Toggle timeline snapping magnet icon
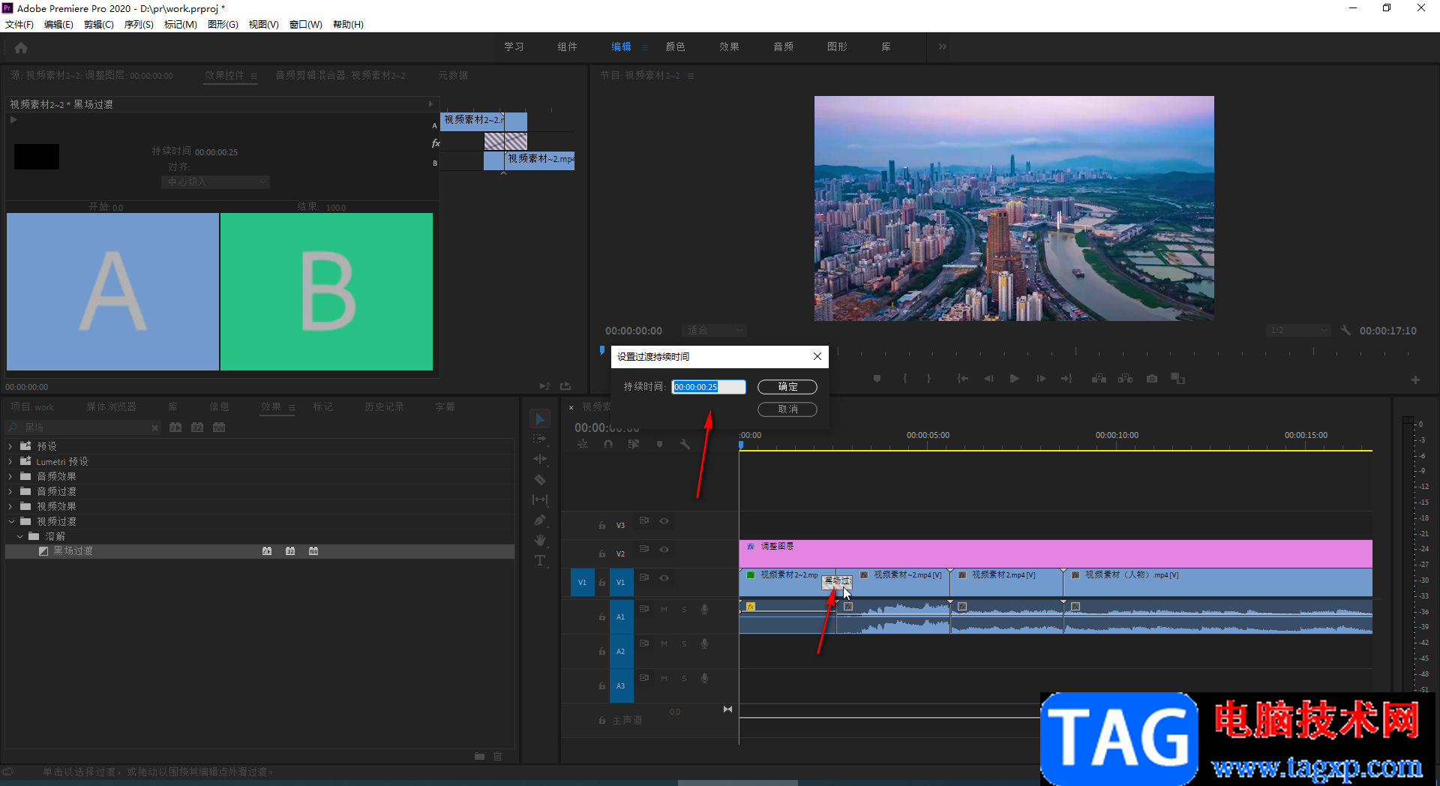The image size is (1440, 786). tap(608, 444)
